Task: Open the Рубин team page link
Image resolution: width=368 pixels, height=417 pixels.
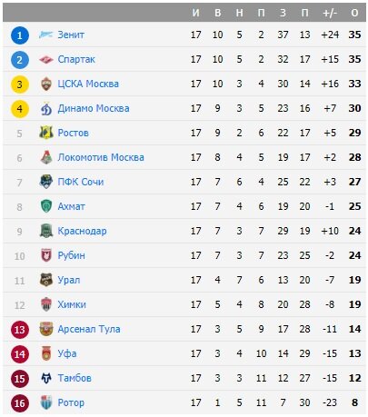Action: [x=71, y=255]
